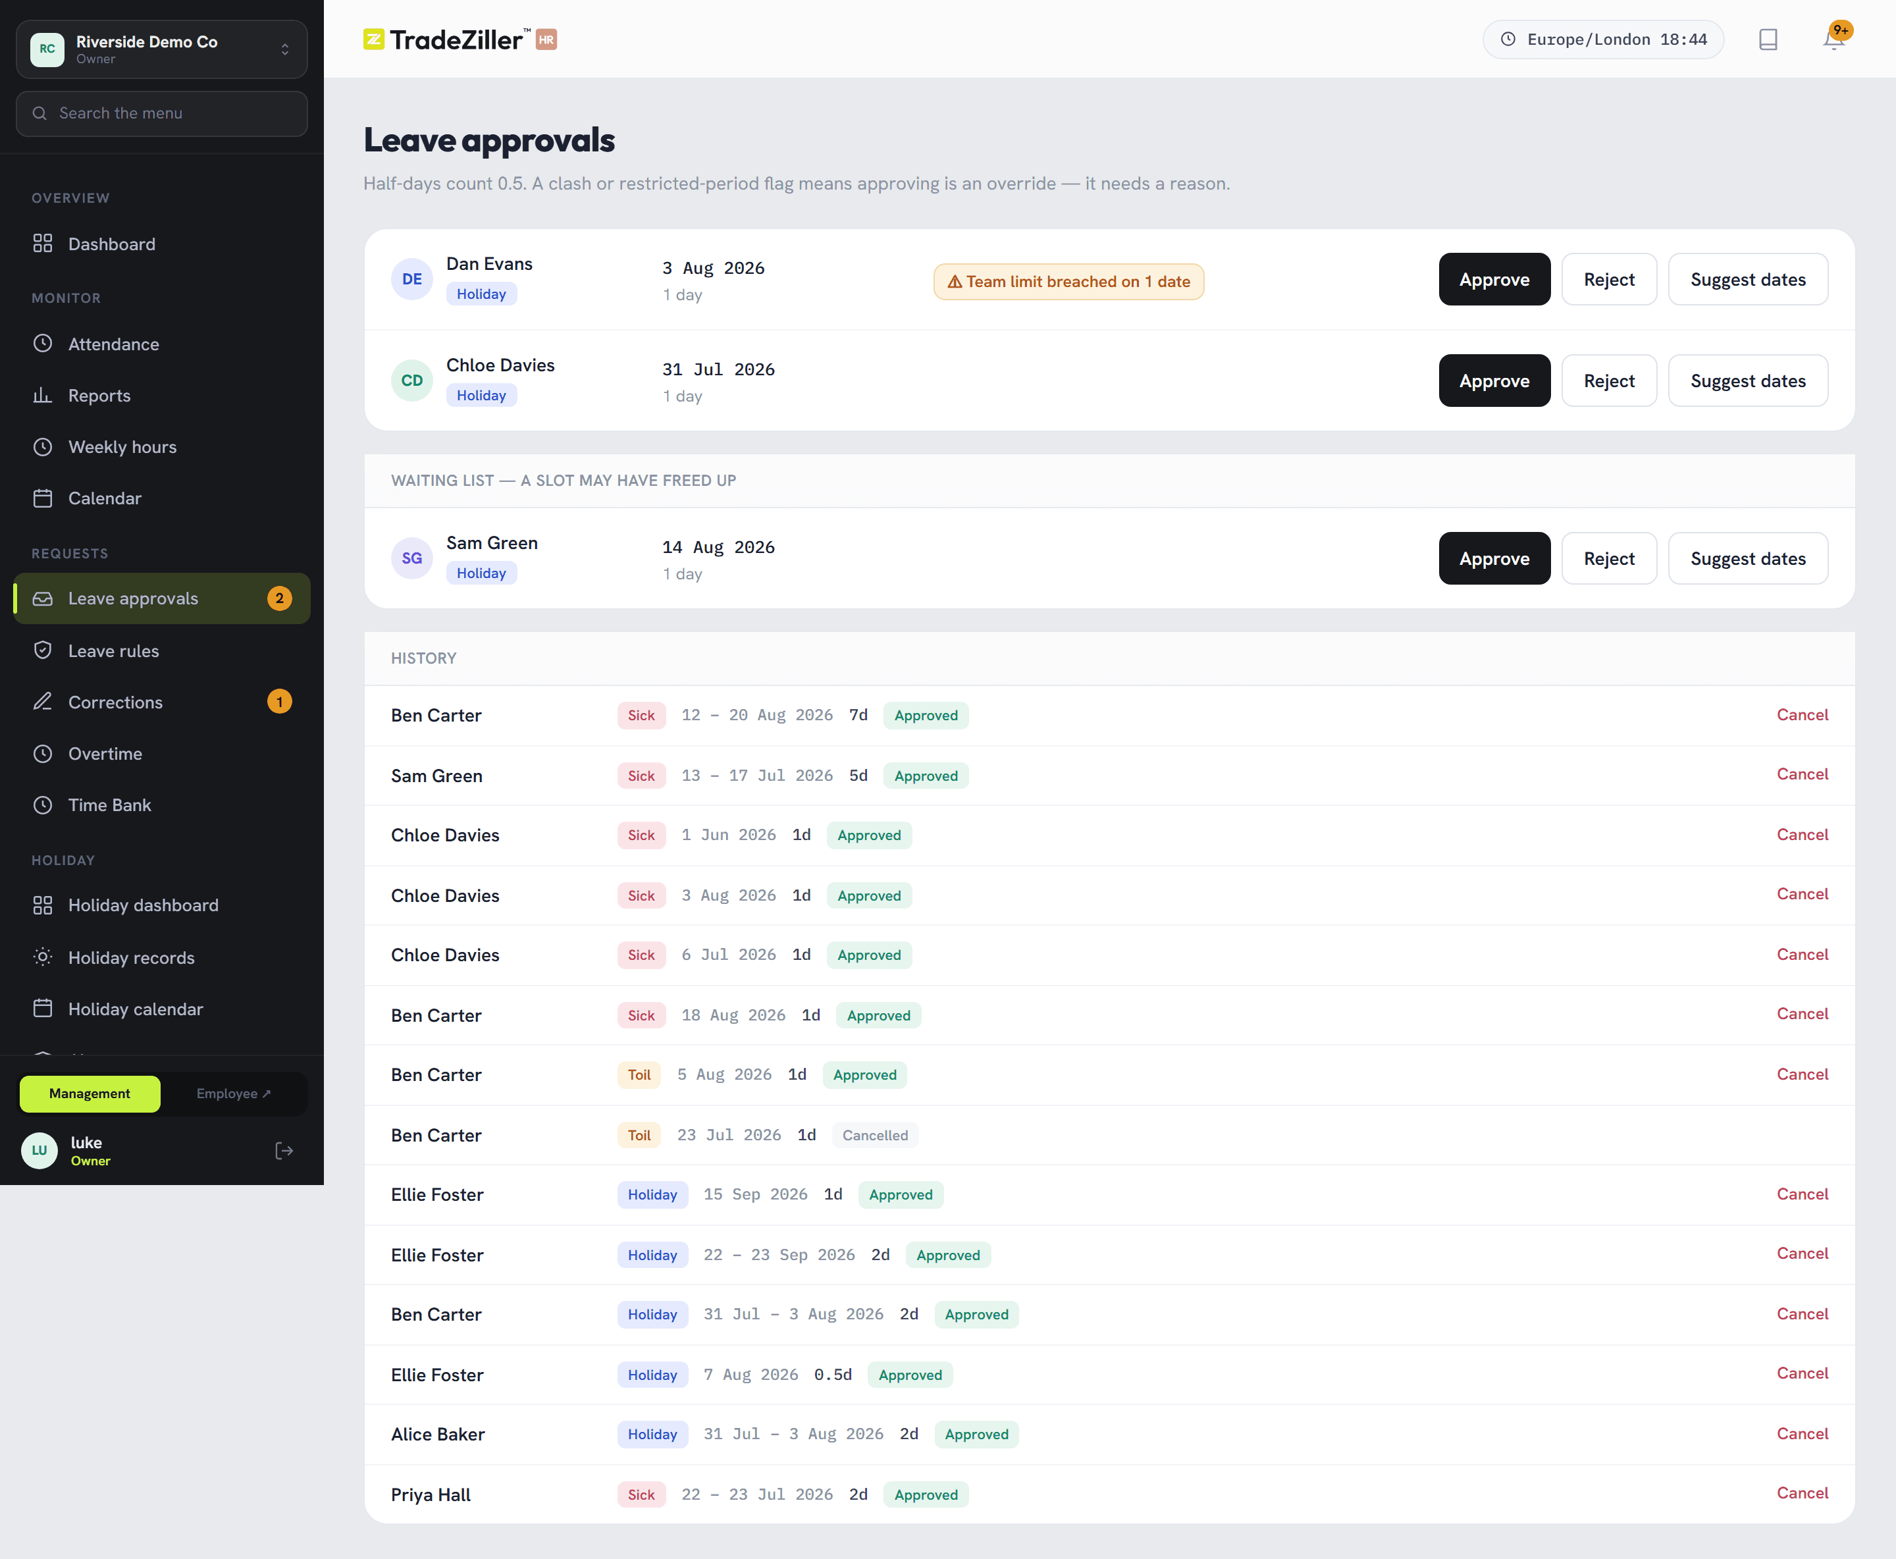
Task: Click the Holiday dashboard grid icon
Action: pos(42,905)
